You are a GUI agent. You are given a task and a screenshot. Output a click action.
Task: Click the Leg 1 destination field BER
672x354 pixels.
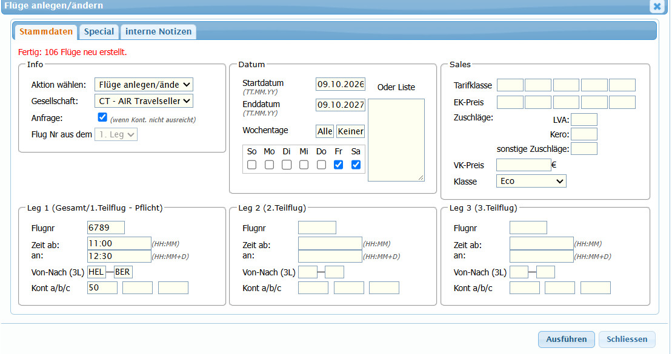coord(123,272)
